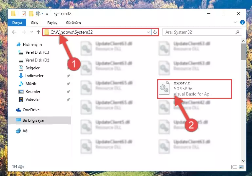Screen dimensions: 252x176
Task: Refresh the System32 folder view
Action: (x=155, y=32)
